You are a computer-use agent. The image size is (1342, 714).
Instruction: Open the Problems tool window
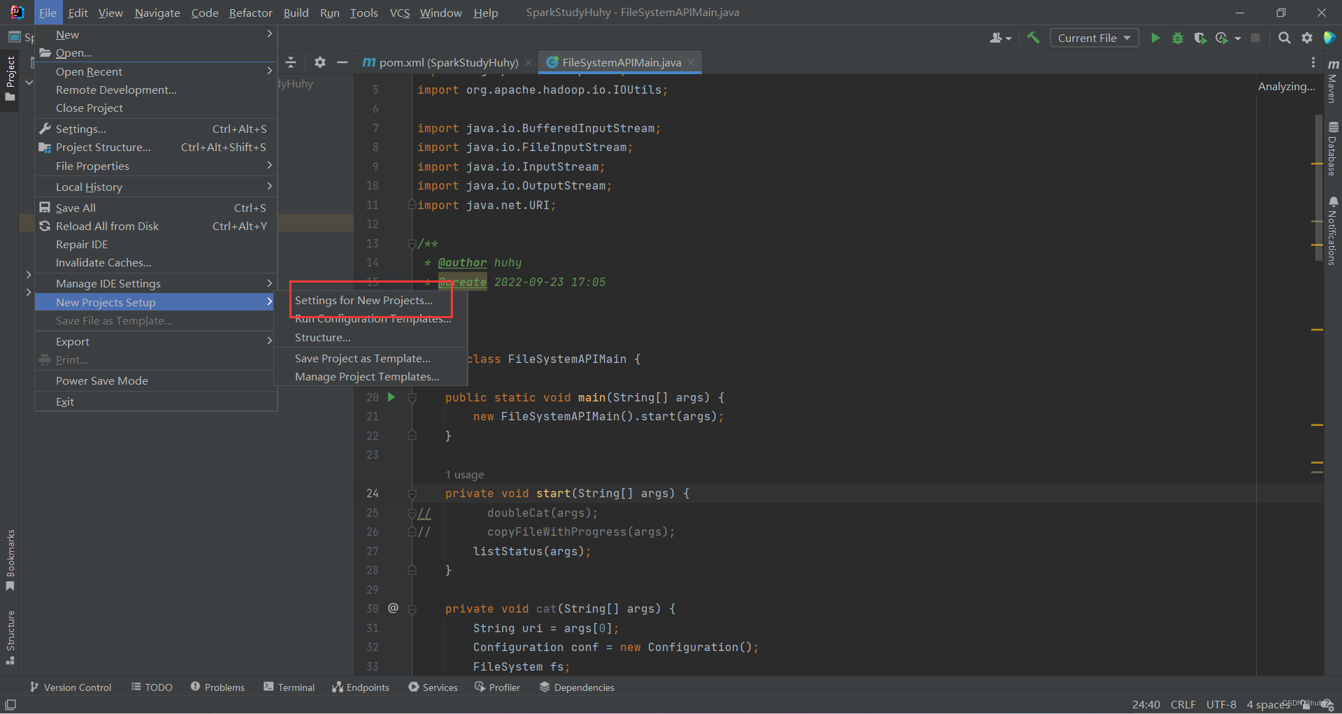point(217,687)
